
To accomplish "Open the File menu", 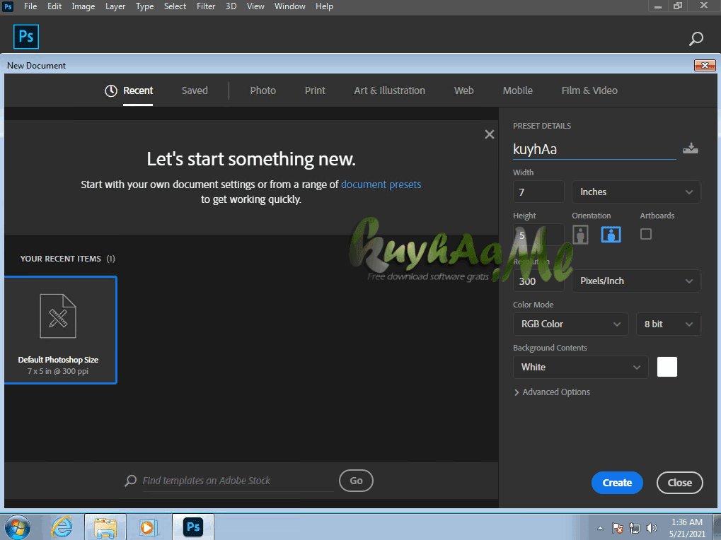I will coord(30,6).
